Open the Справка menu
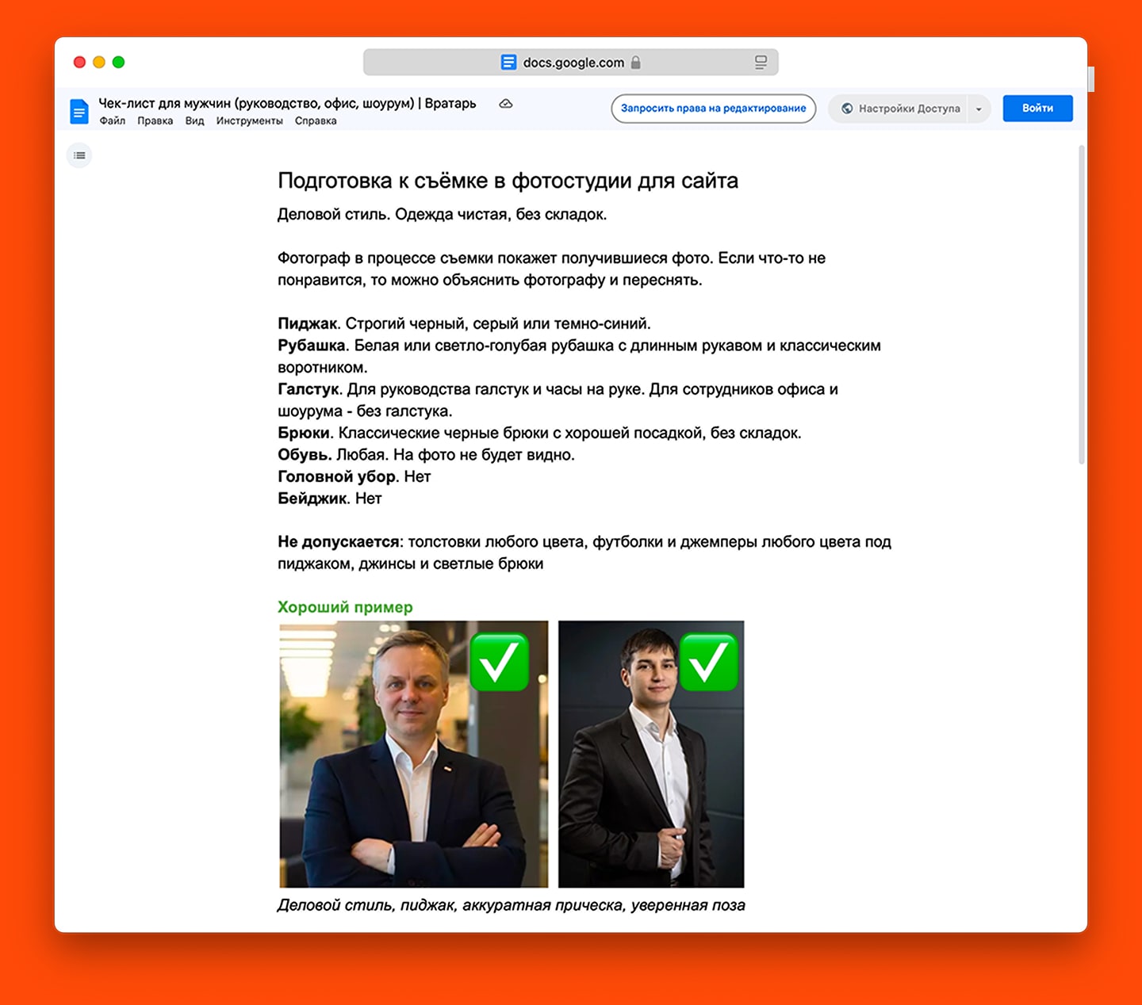 (x=316, y=121)
